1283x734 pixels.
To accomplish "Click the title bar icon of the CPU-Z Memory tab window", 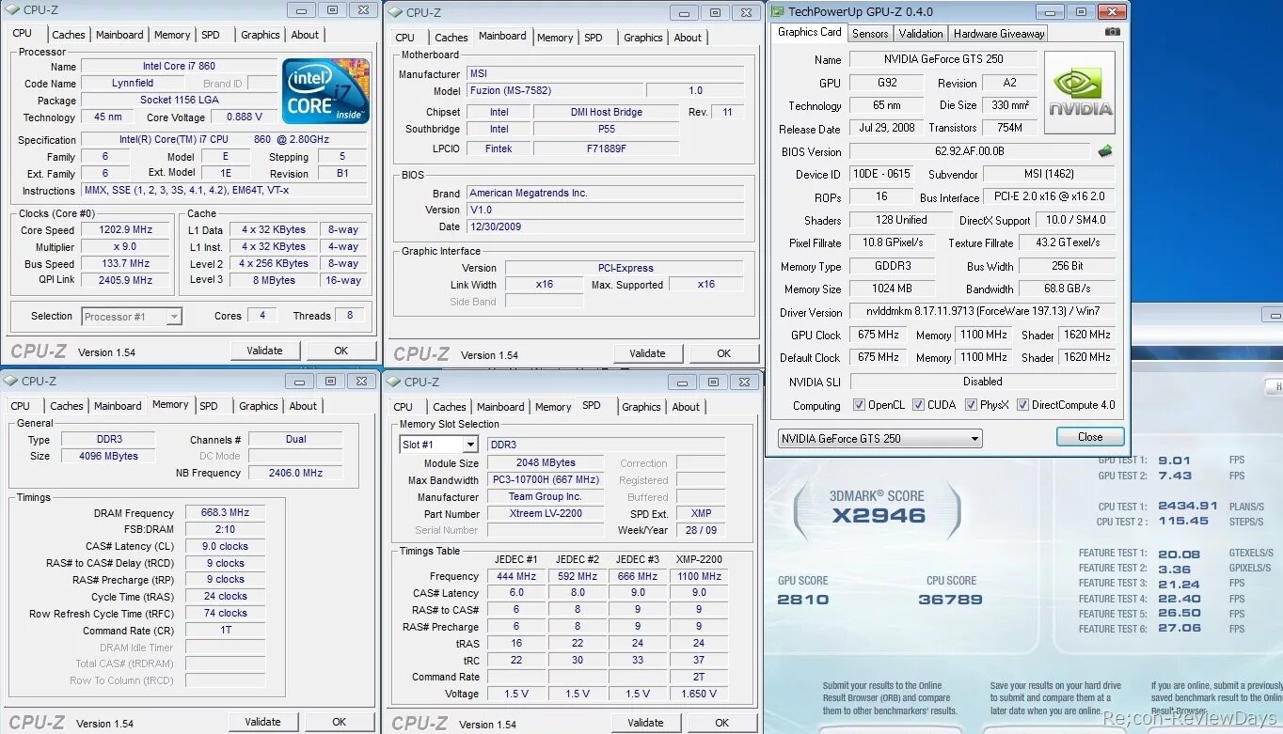I will tap(10, 381).
